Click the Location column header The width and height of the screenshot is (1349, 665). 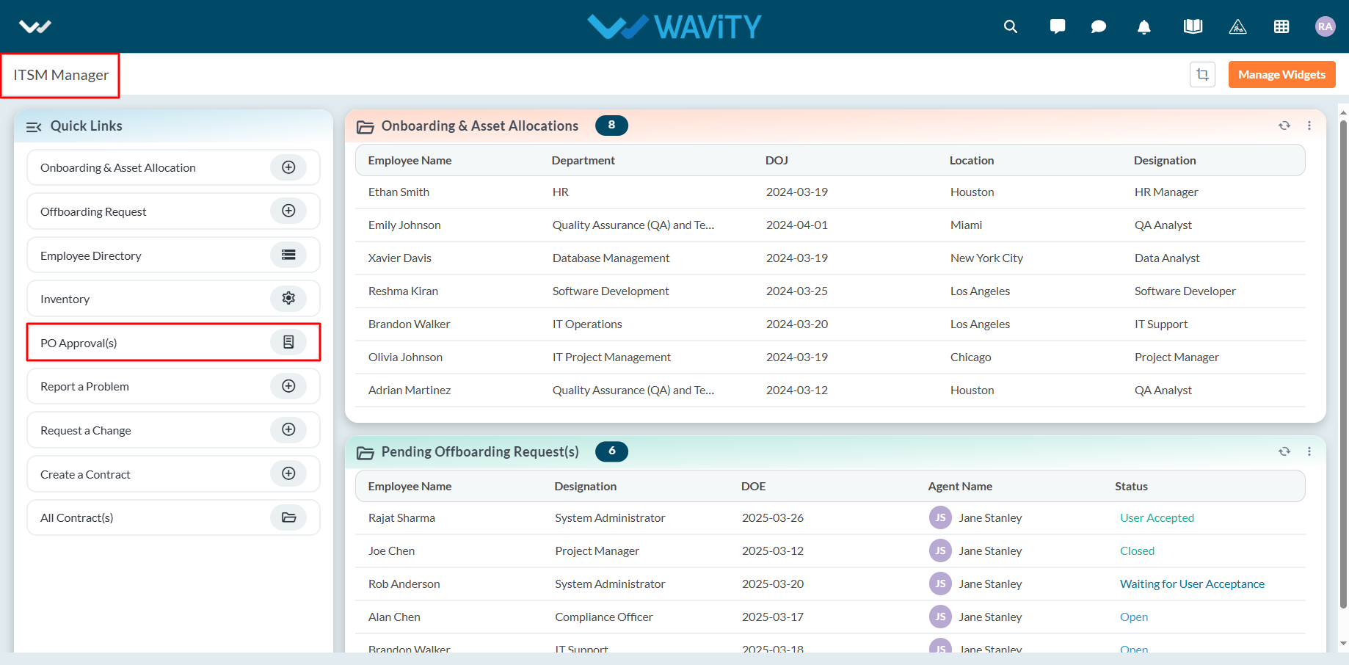coord(971,160)
